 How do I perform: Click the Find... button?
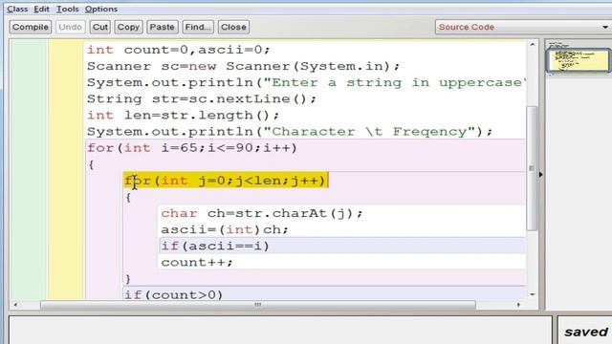point(198,27)
